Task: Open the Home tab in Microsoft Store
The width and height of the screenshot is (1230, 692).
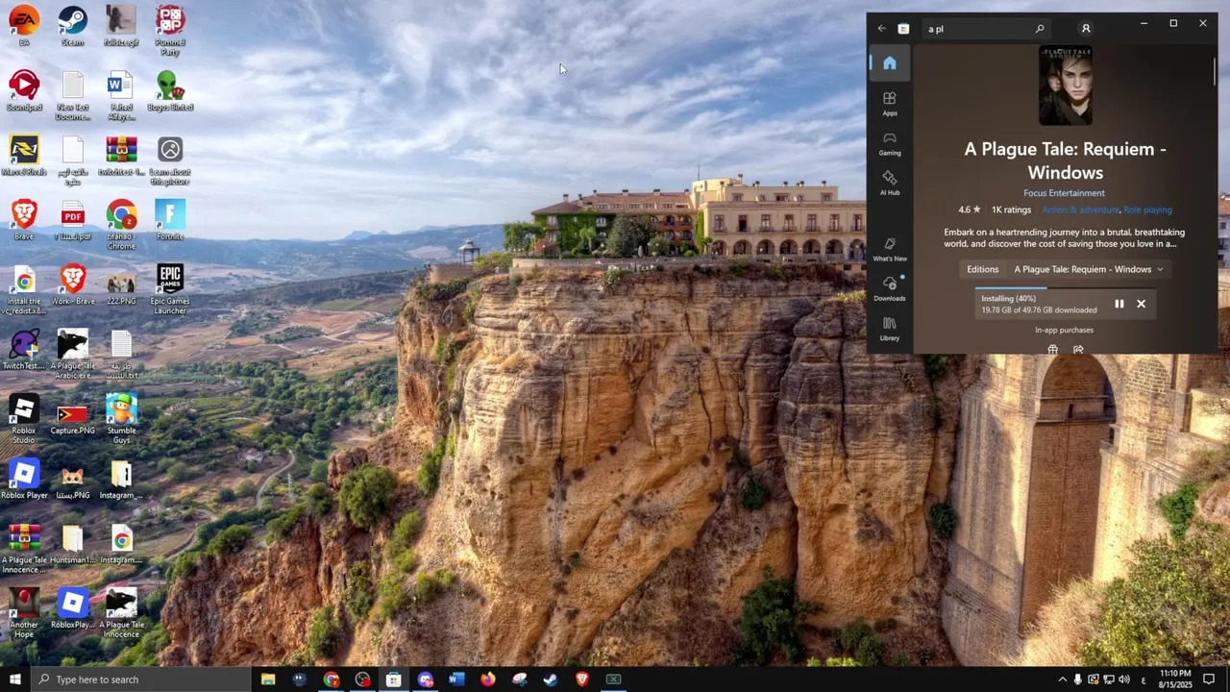Action: [890, 63]
